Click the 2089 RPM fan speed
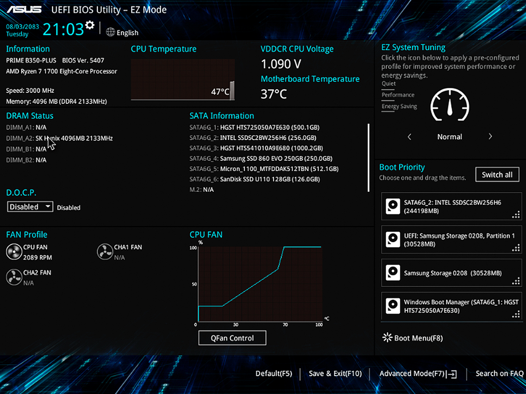The image size is (526, 394). pos(38,257)
